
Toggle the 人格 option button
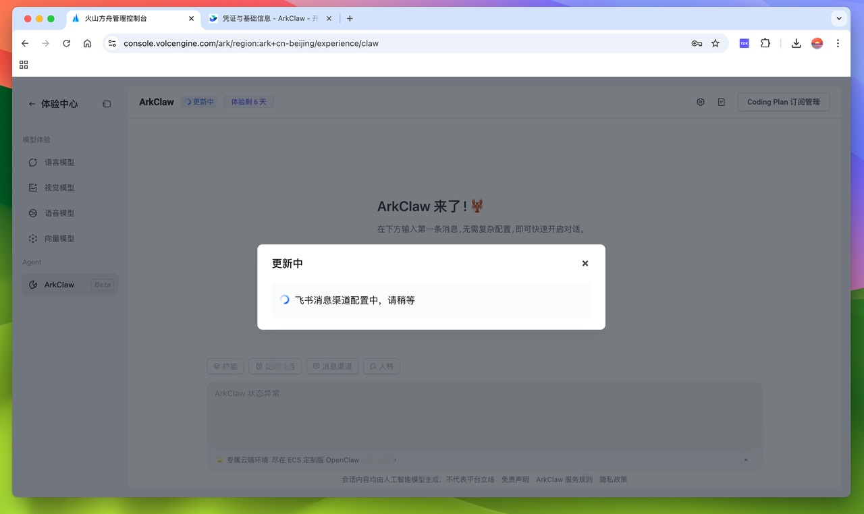coord(381,366)
